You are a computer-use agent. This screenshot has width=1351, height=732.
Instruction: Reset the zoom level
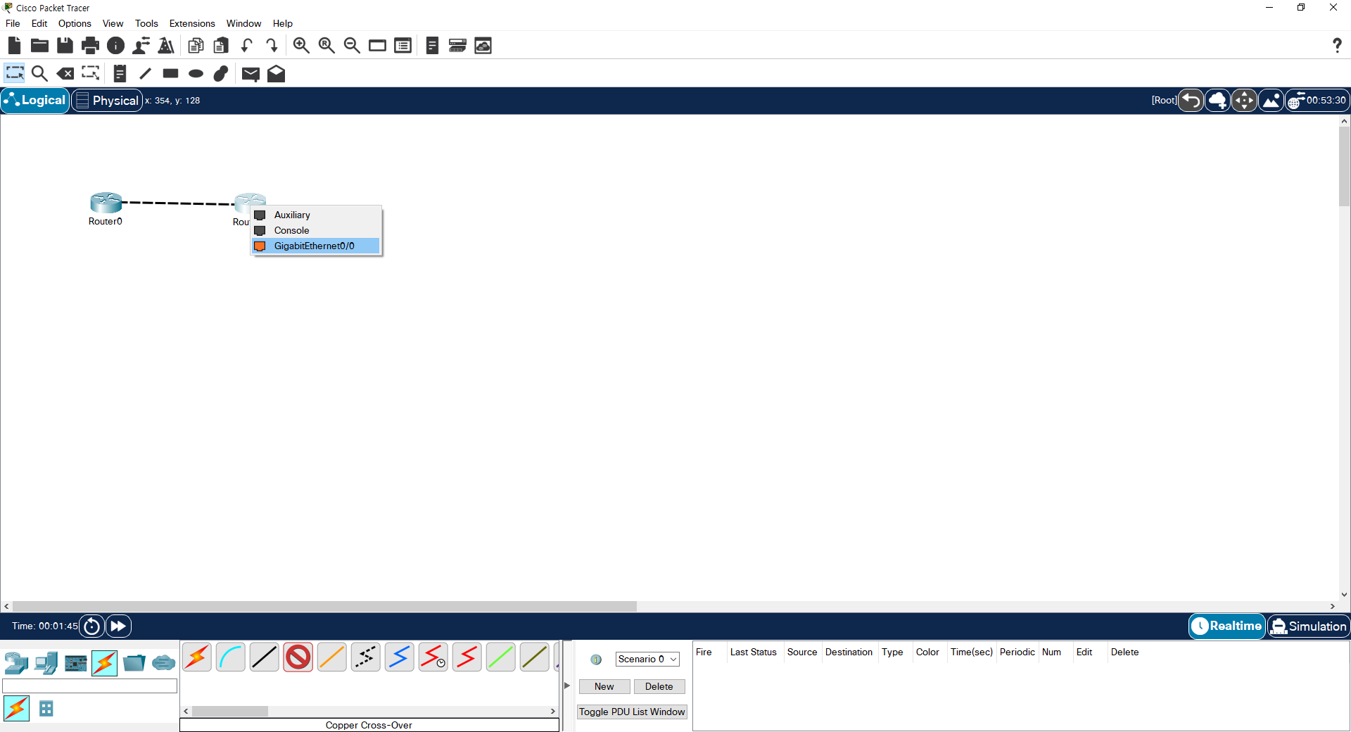pos(326,46)
